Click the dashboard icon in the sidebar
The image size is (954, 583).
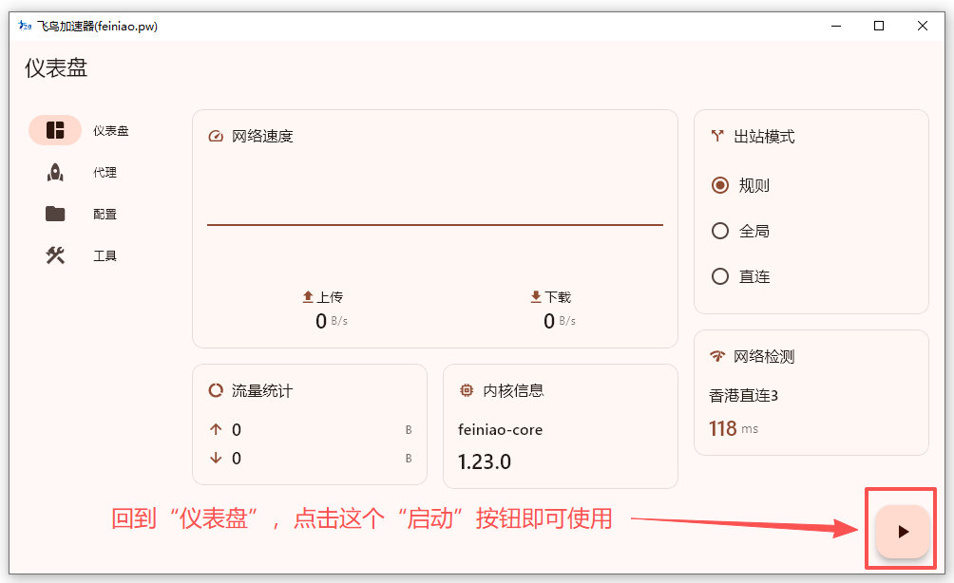tap(55, 131)
